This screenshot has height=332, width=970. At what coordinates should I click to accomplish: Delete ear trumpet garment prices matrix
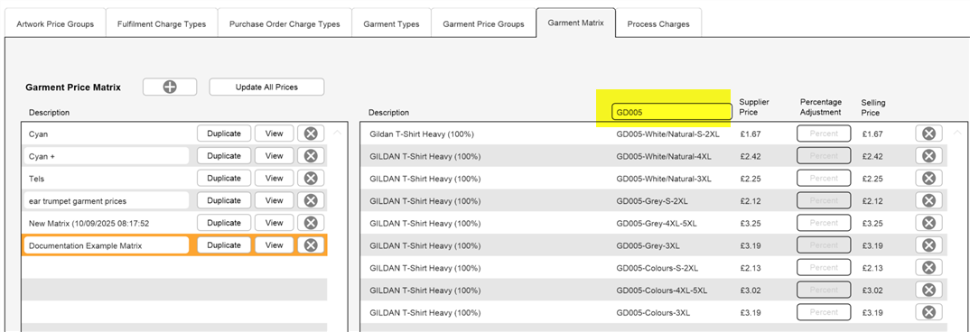coord(311,200)
